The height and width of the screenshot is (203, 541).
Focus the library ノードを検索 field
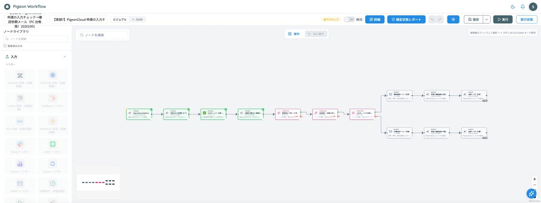tap(36, 39)
